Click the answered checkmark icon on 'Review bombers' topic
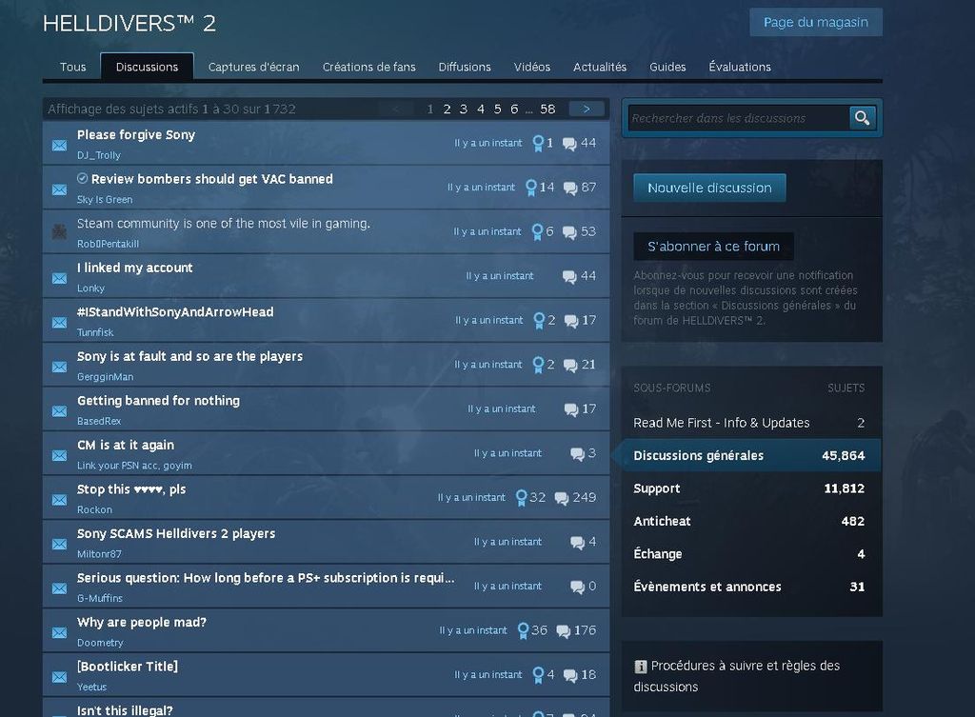 82,178
